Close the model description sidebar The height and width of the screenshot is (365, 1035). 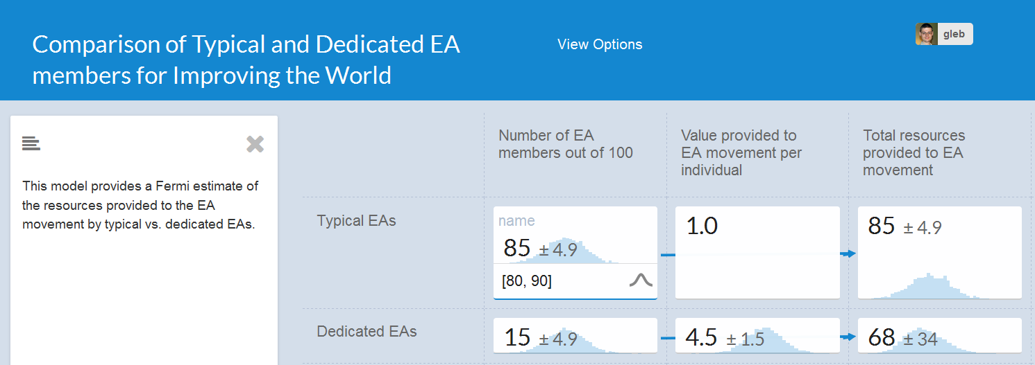[x=255, y=144]
